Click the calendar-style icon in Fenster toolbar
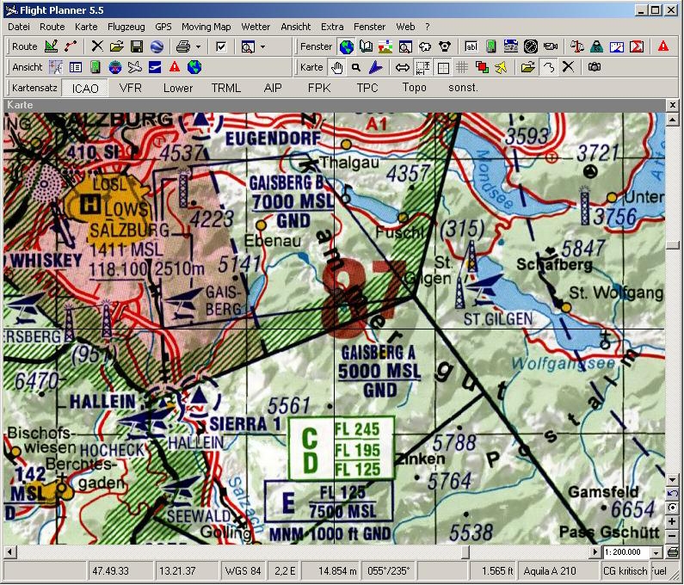 tap(510, 46)
